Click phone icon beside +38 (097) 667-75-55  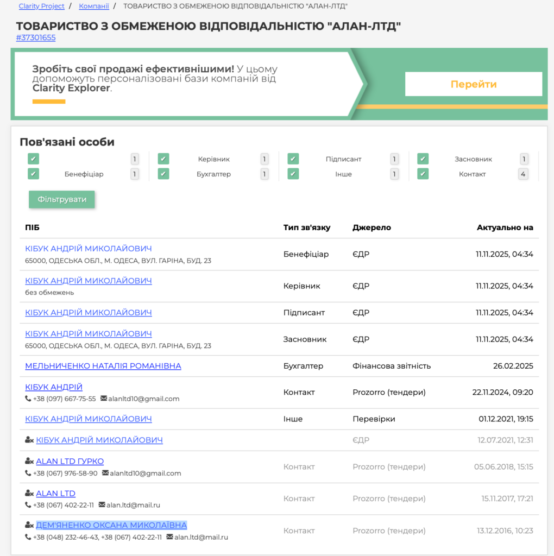click(x=28, y=399)
